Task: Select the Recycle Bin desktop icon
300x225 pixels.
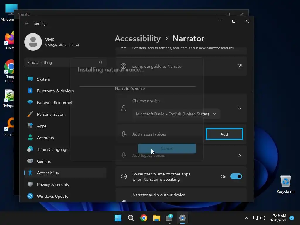Action: (285, 184)
